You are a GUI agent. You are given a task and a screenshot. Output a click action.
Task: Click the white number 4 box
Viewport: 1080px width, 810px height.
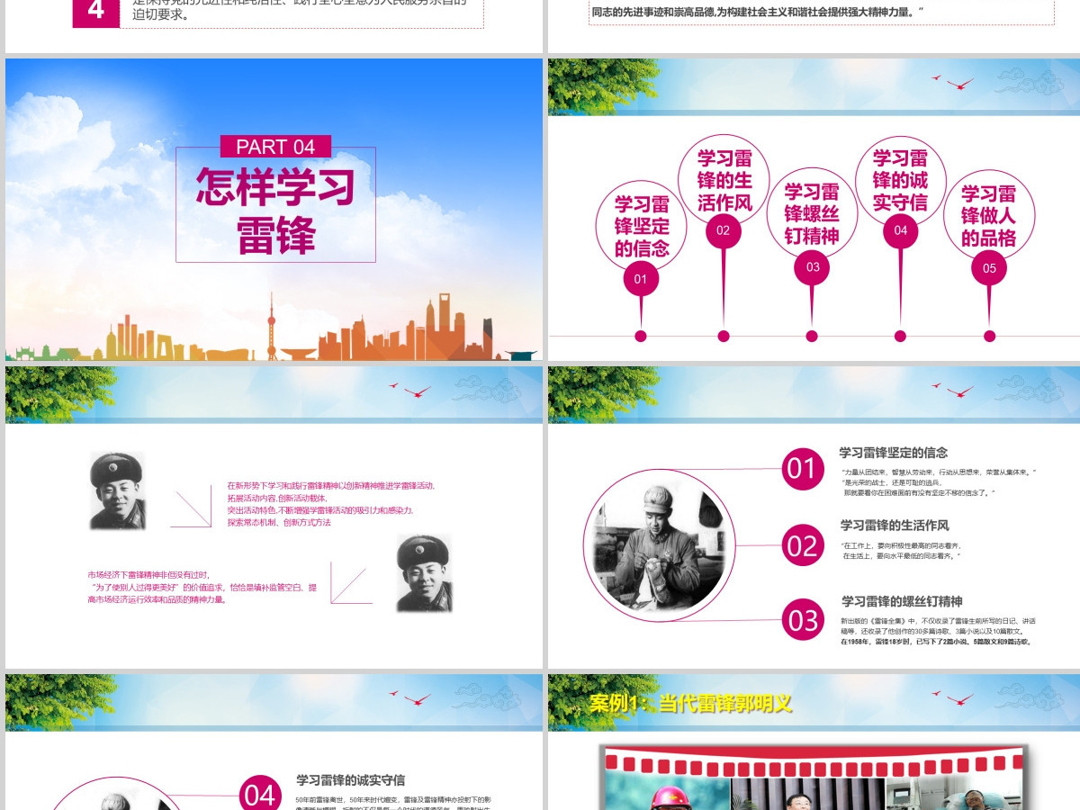(x=95, y=13)
